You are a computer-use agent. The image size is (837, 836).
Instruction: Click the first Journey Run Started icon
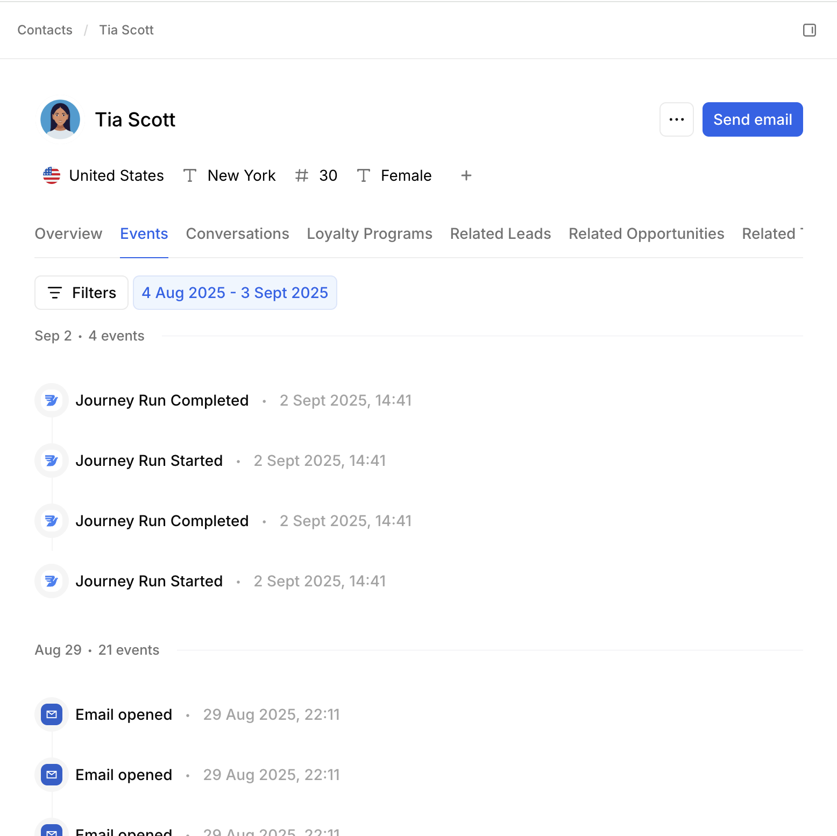(52, 460)
